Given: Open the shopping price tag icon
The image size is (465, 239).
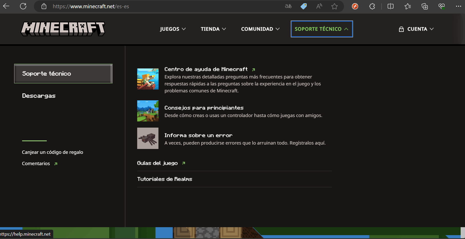Looking at the screenshot, I should (304, 6).
